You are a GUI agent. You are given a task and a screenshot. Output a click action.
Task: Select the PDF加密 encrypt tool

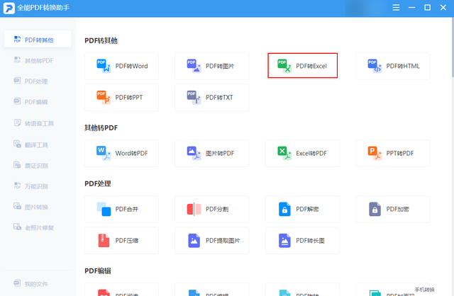click(392, 209)
